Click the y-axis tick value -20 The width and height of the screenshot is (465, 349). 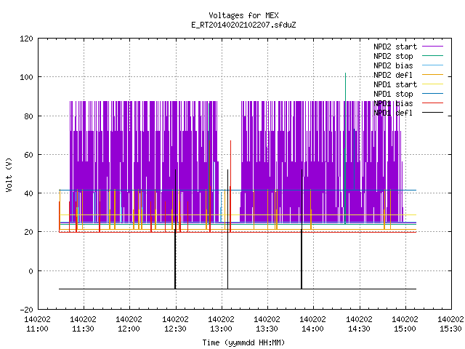[26, 310]
